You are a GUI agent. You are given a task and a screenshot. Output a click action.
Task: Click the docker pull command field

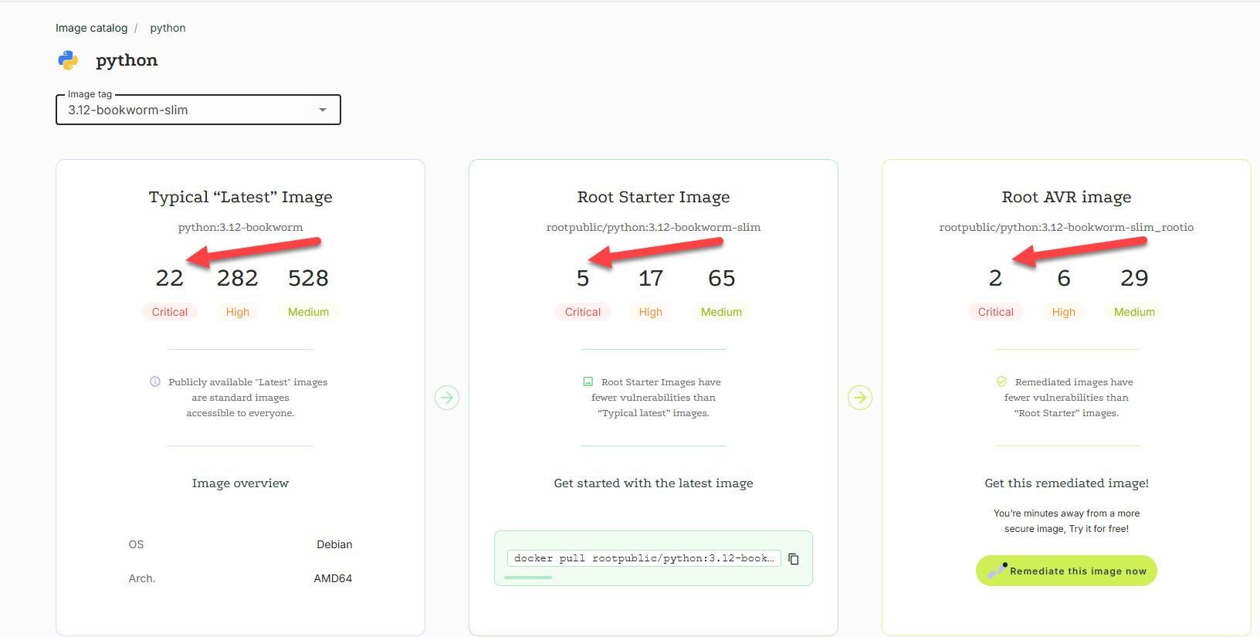coord(644,558)
